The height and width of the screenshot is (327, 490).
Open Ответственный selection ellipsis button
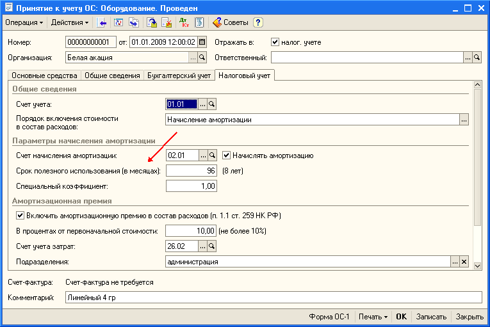[x=468, y=58]
